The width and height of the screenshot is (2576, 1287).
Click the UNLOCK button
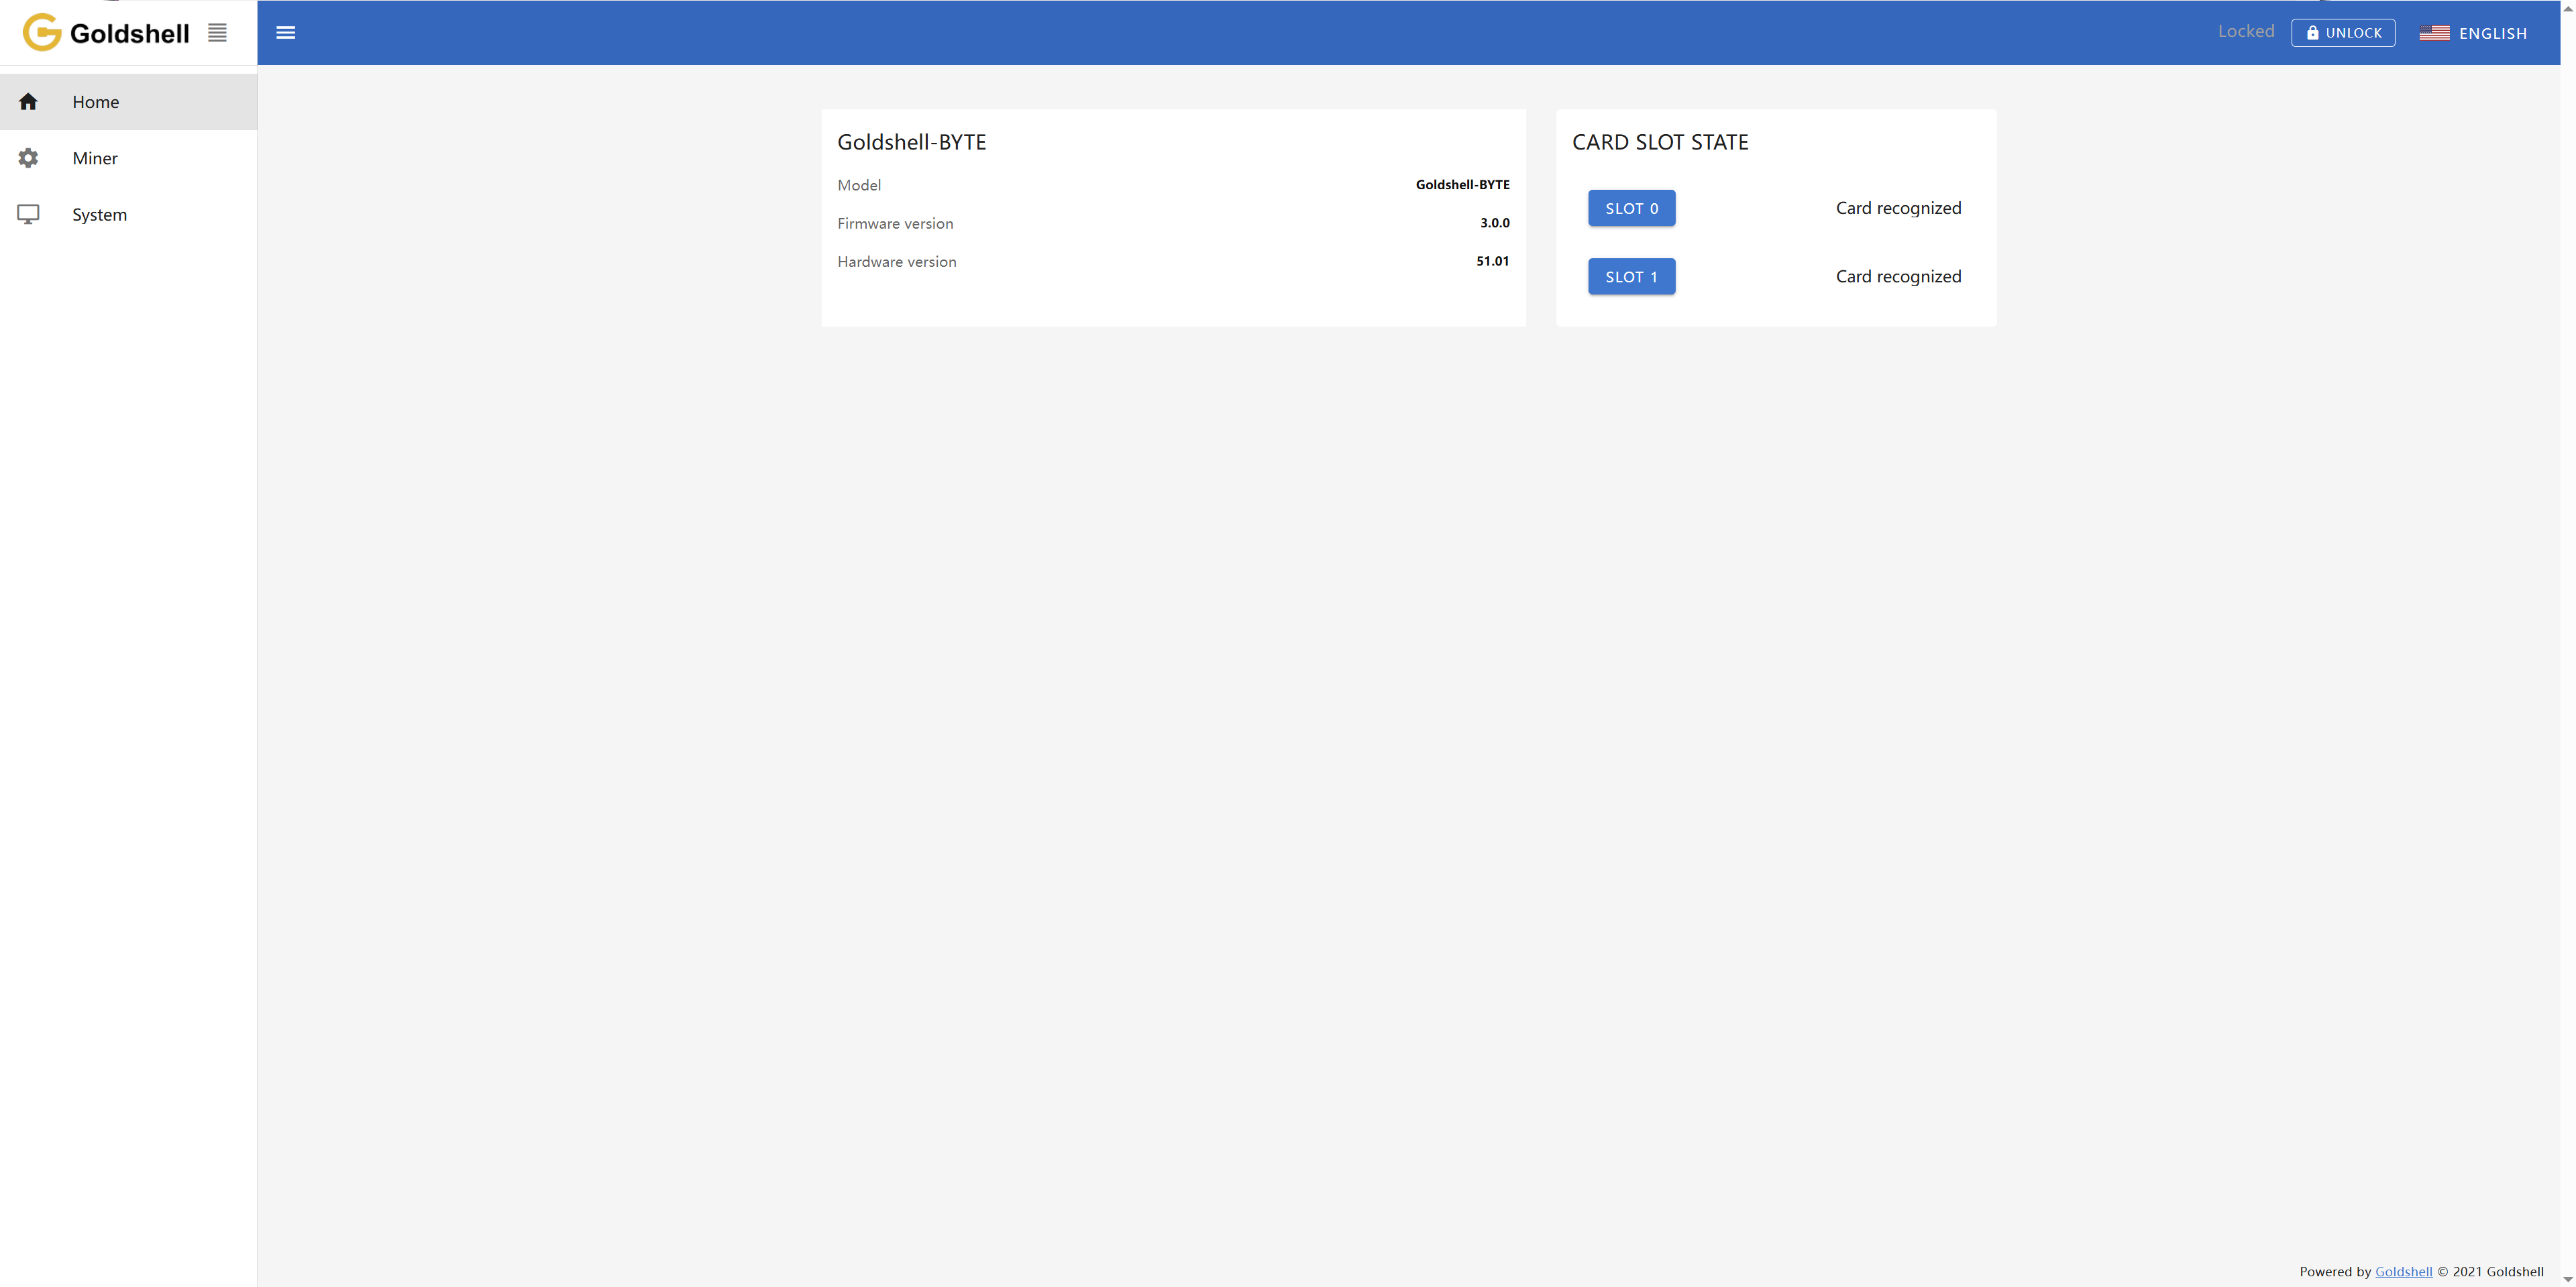tap(2343, 33)
